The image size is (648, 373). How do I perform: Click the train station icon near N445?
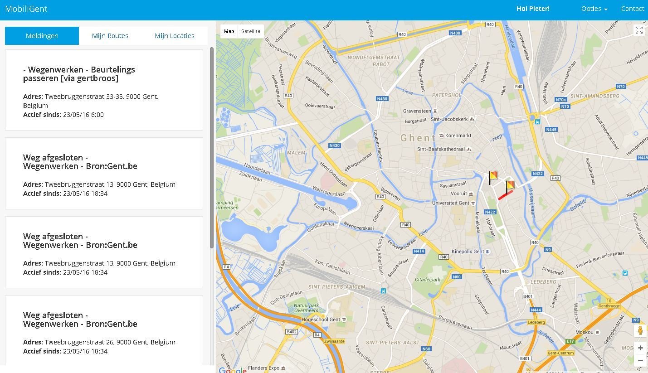pos(537,121)
